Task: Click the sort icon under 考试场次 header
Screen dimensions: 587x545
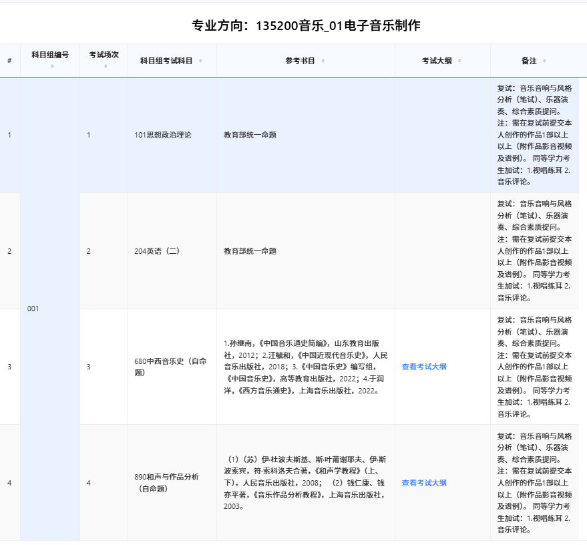Action: tap(104, 66)
